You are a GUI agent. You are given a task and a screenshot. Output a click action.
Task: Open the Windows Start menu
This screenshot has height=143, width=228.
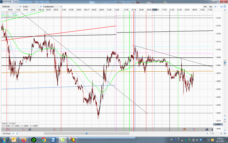4,140
